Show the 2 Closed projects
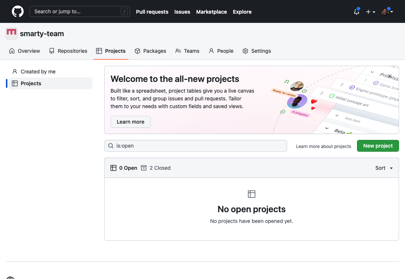 pyautogui.click(x=156, y=168)
